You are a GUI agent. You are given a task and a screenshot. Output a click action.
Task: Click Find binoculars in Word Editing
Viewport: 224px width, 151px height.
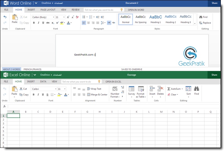click(x=201, y=17)
